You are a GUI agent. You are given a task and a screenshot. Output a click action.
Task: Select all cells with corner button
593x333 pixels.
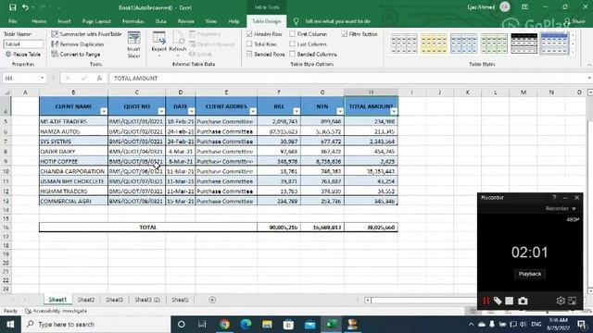(x=6, y=92)
